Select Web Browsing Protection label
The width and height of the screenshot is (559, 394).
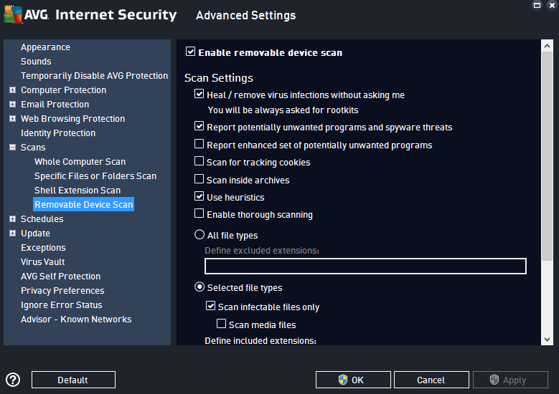click(x=72, y=118)
